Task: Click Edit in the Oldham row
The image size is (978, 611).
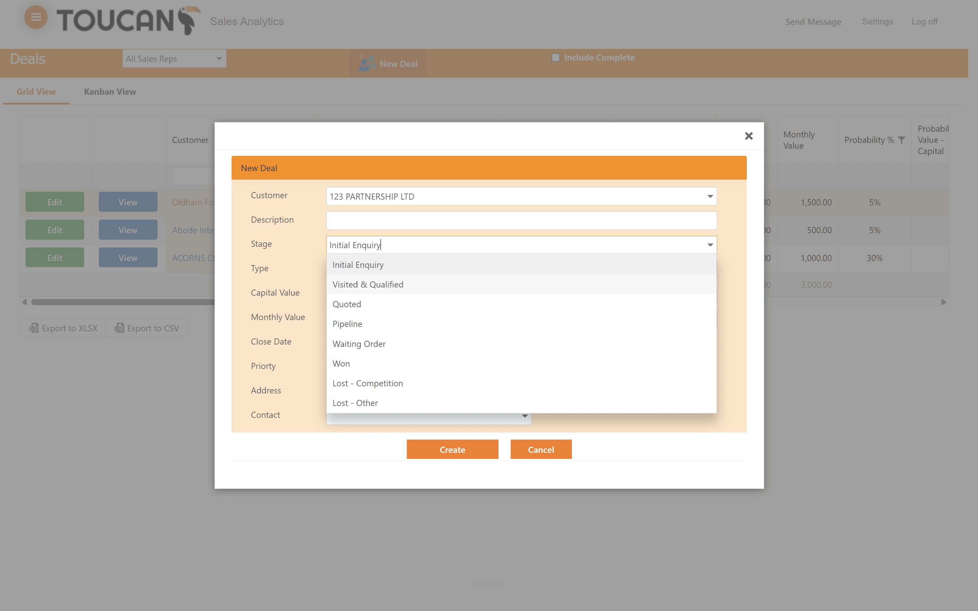Action: pos(55,202)
